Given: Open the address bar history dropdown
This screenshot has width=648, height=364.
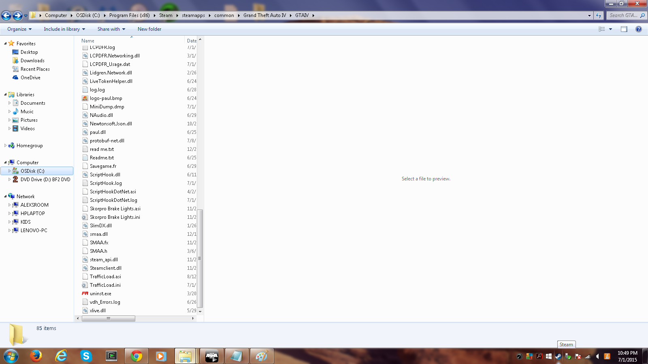Looking at the screenshot, I should pyautogui.click(x=589, y=15).
